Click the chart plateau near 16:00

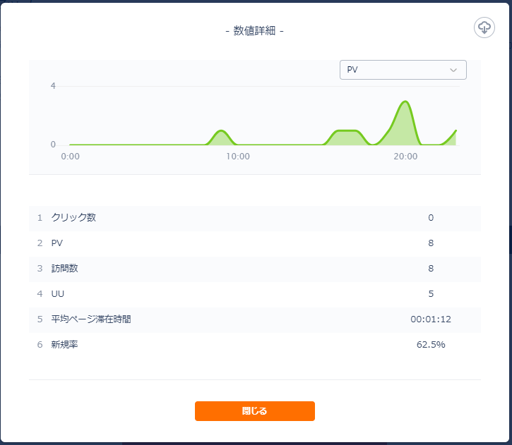click(347, 131)
